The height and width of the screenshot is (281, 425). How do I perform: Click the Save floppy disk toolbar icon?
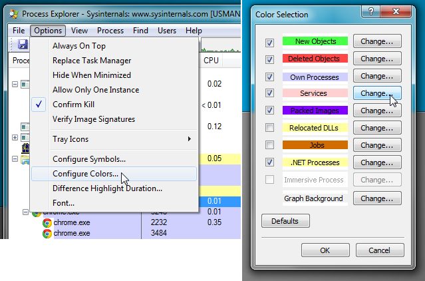click(x=23, y=44)
